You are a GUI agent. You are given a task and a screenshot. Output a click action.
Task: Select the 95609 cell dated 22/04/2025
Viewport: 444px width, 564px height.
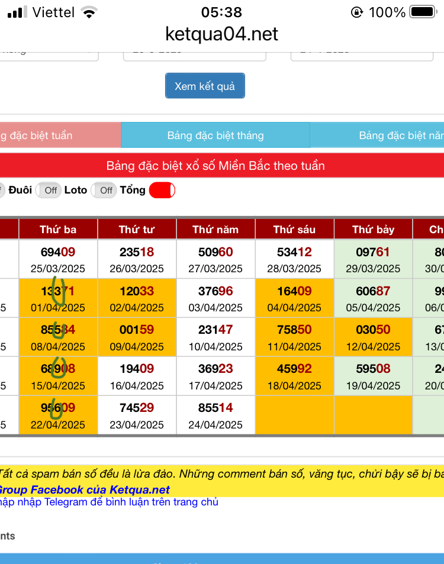click(58, 415)
